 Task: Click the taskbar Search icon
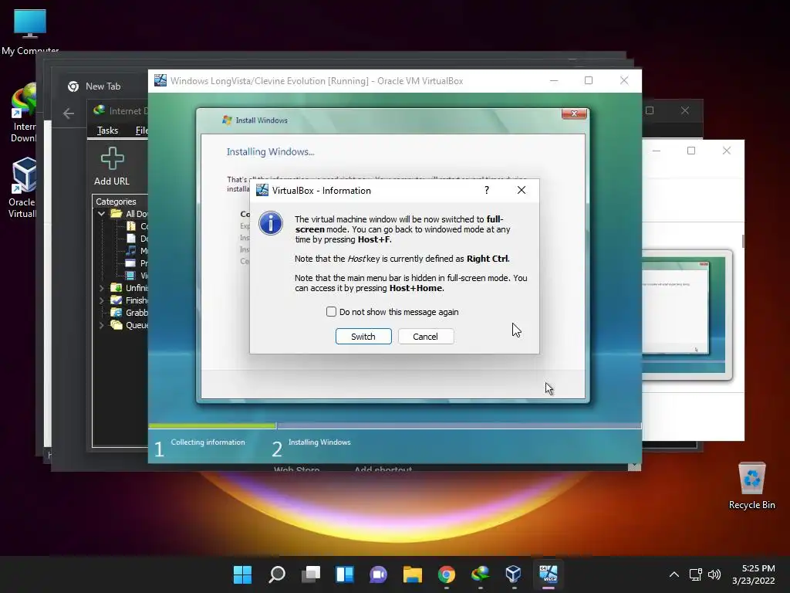click(x=277, y=574)
